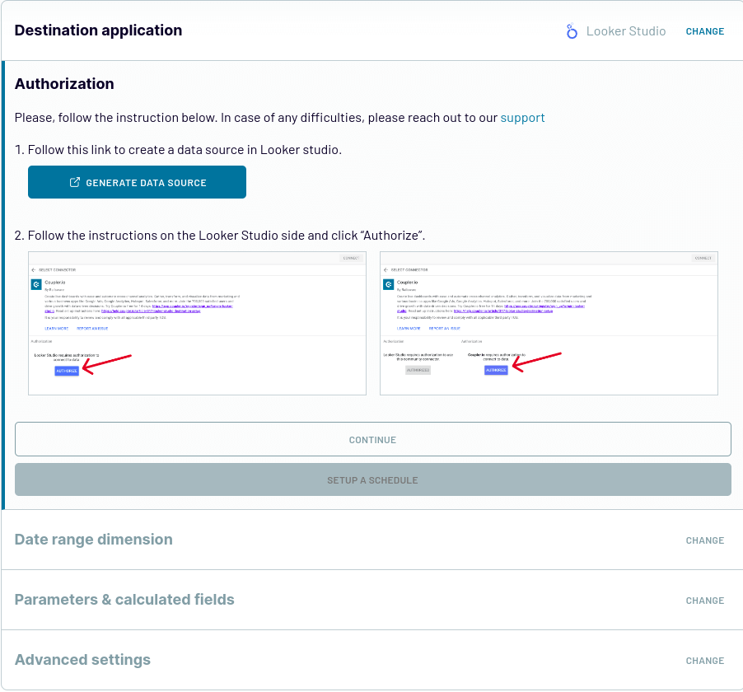The height and width of the screenshot is (692, 743).
Task: Click blue Authorize button in right screenshot
Action: point(496,370)
